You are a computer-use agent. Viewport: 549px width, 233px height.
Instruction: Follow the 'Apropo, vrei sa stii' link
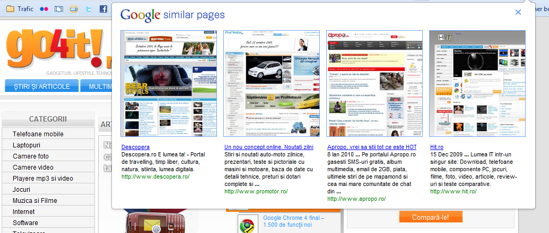point(372,147)
